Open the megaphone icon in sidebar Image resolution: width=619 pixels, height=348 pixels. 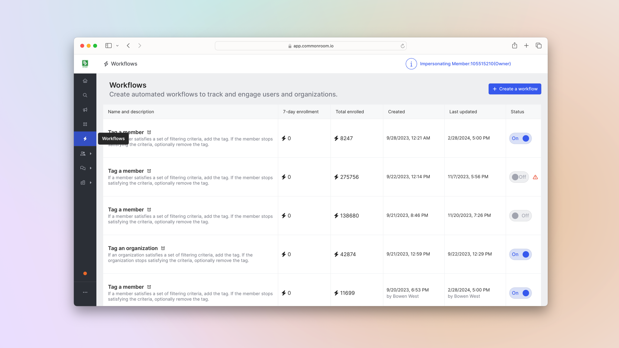(x=85, y=110)
